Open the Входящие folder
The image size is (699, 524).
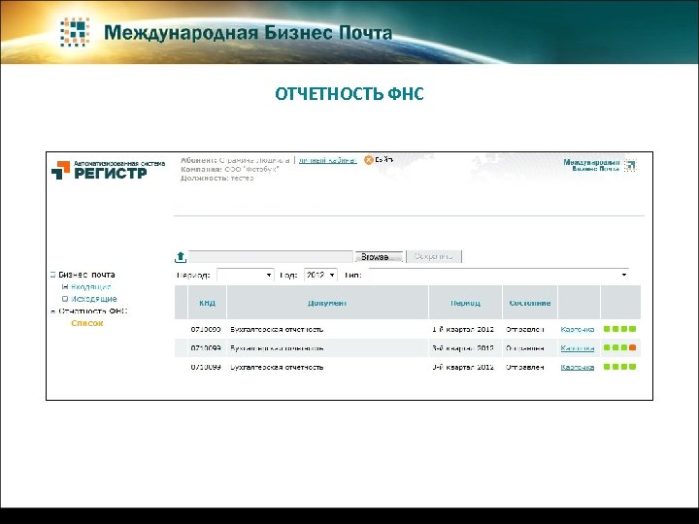pos(91,287)
